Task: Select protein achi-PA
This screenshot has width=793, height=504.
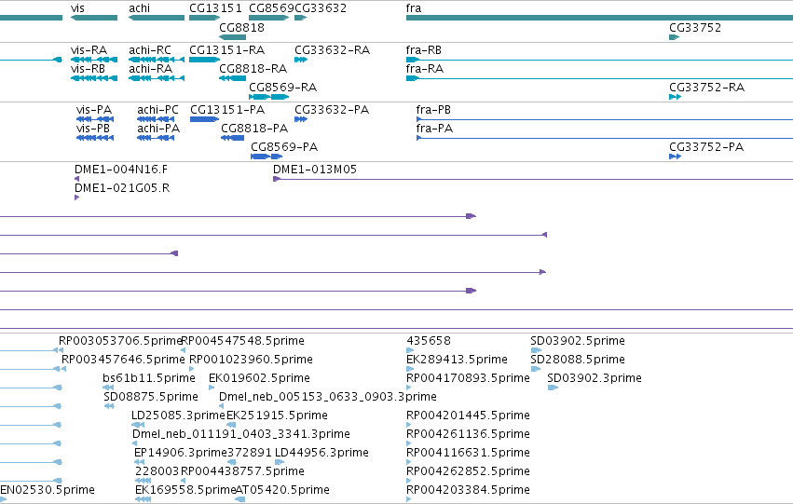Action: [158, 129]
